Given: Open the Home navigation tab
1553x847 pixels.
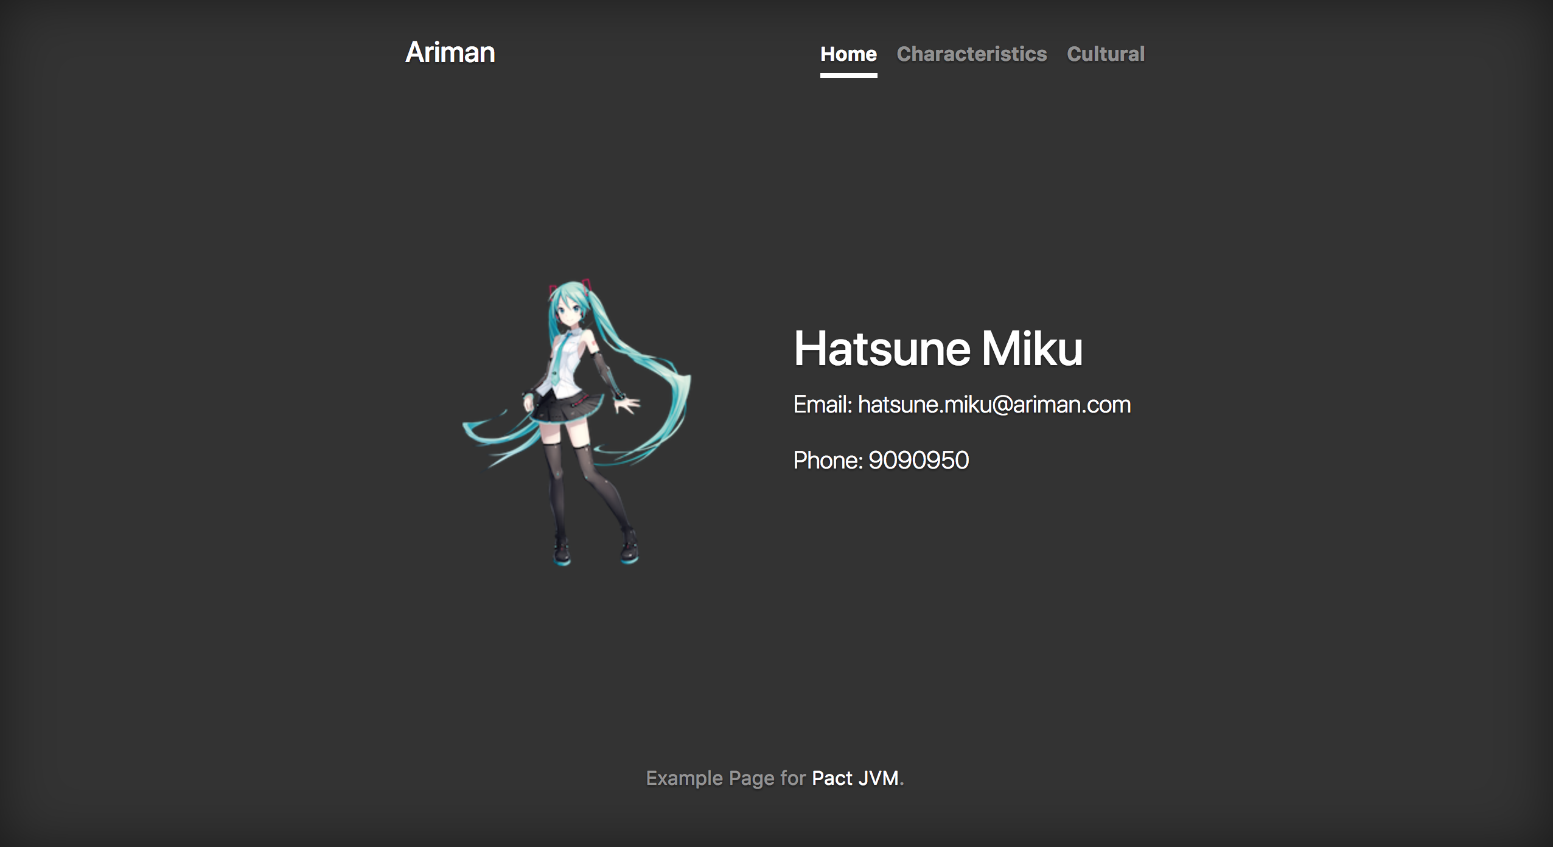Looking at the screenshot, I should click(x=848, y=54).
